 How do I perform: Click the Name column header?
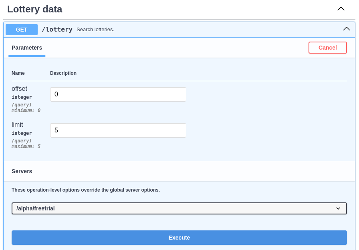(18, 73)
